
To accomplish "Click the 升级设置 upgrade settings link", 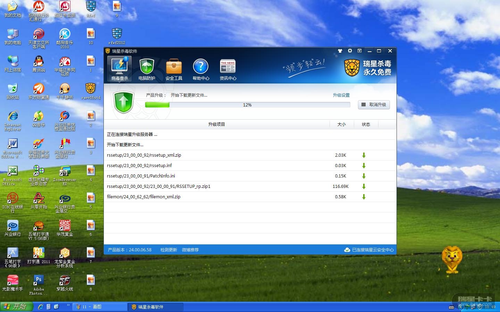I will coord(341,95).
